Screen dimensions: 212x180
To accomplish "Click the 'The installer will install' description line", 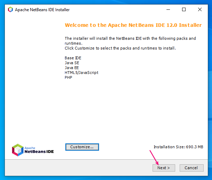I will coord(130,38).
